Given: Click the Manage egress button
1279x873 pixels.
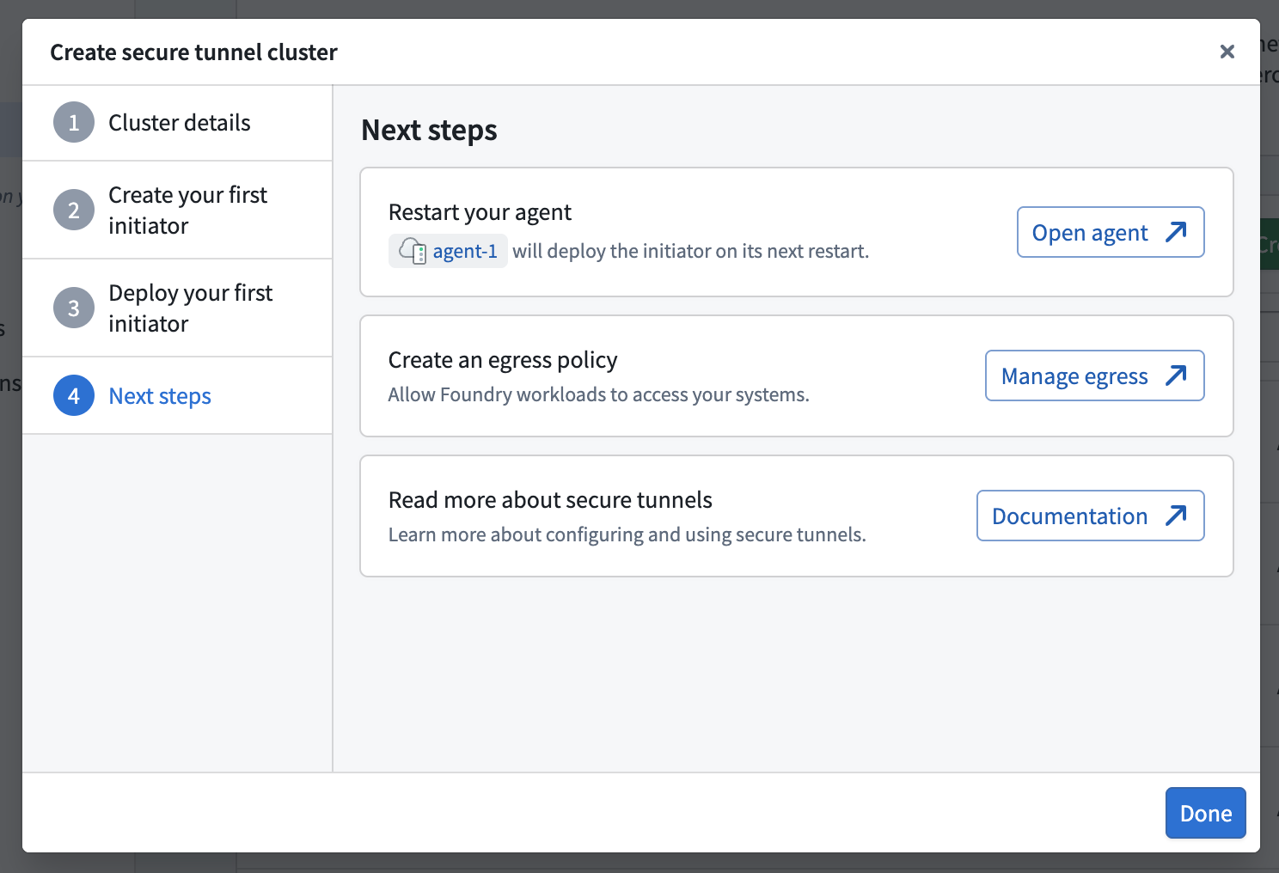Looking at the screenshot, I should coord(1094,375).
